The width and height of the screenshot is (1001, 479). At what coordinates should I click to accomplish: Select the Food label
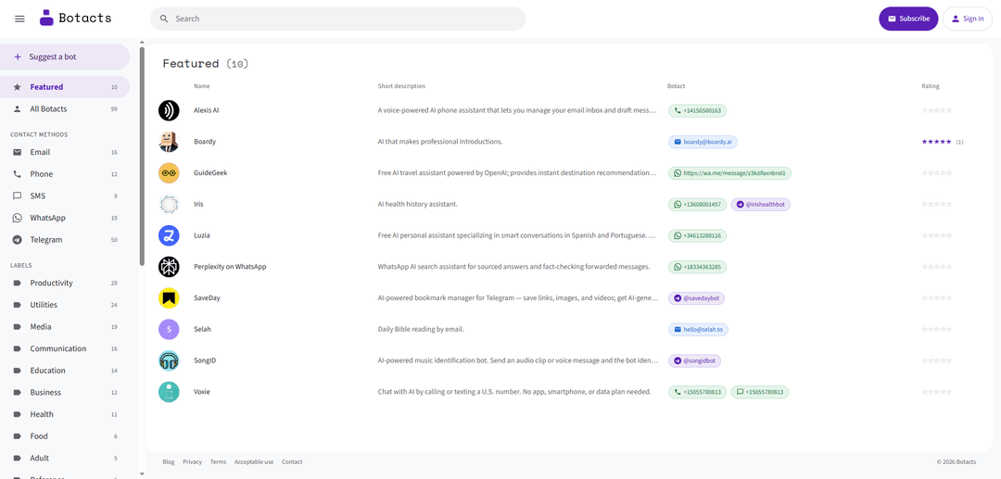tap(65, 436)
